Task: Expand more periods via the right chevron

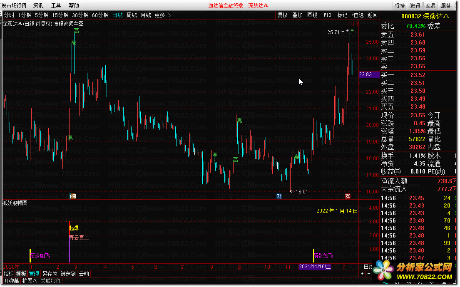Action: click(x=169, y=15)
